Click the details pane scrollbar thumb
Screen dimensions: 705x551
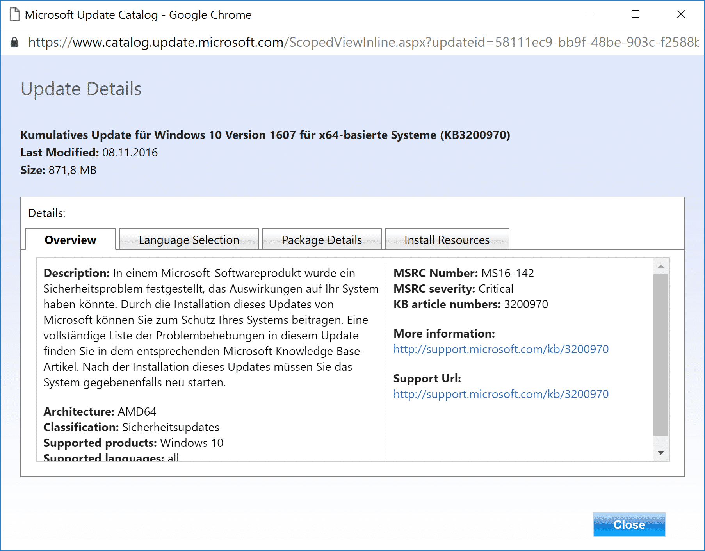pos(661,355)
